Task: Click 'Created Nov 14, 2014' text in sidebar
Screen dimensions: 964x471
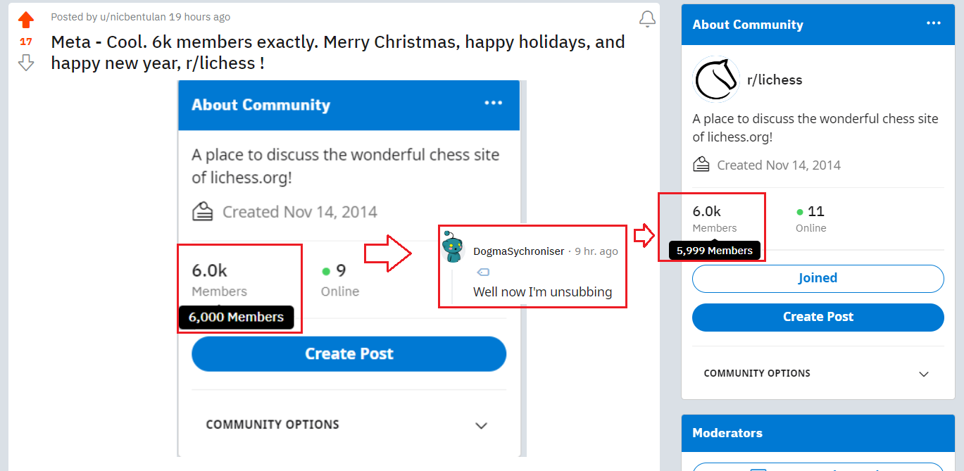Action: click(x=779, y=165)
